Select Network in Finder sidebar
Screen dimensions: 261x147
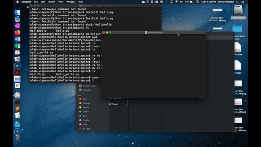(85, 90)
